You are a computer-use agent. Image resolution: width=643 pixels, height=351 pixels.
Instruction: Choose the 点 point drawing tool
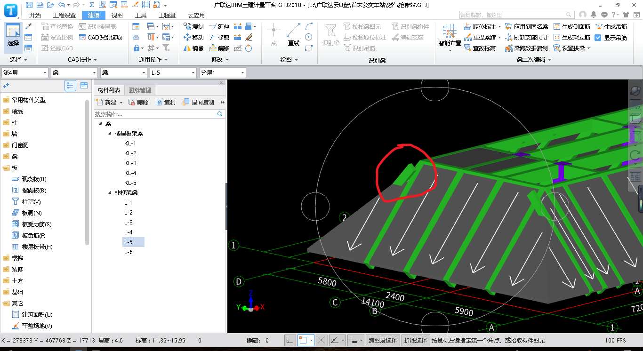[274, 35]
